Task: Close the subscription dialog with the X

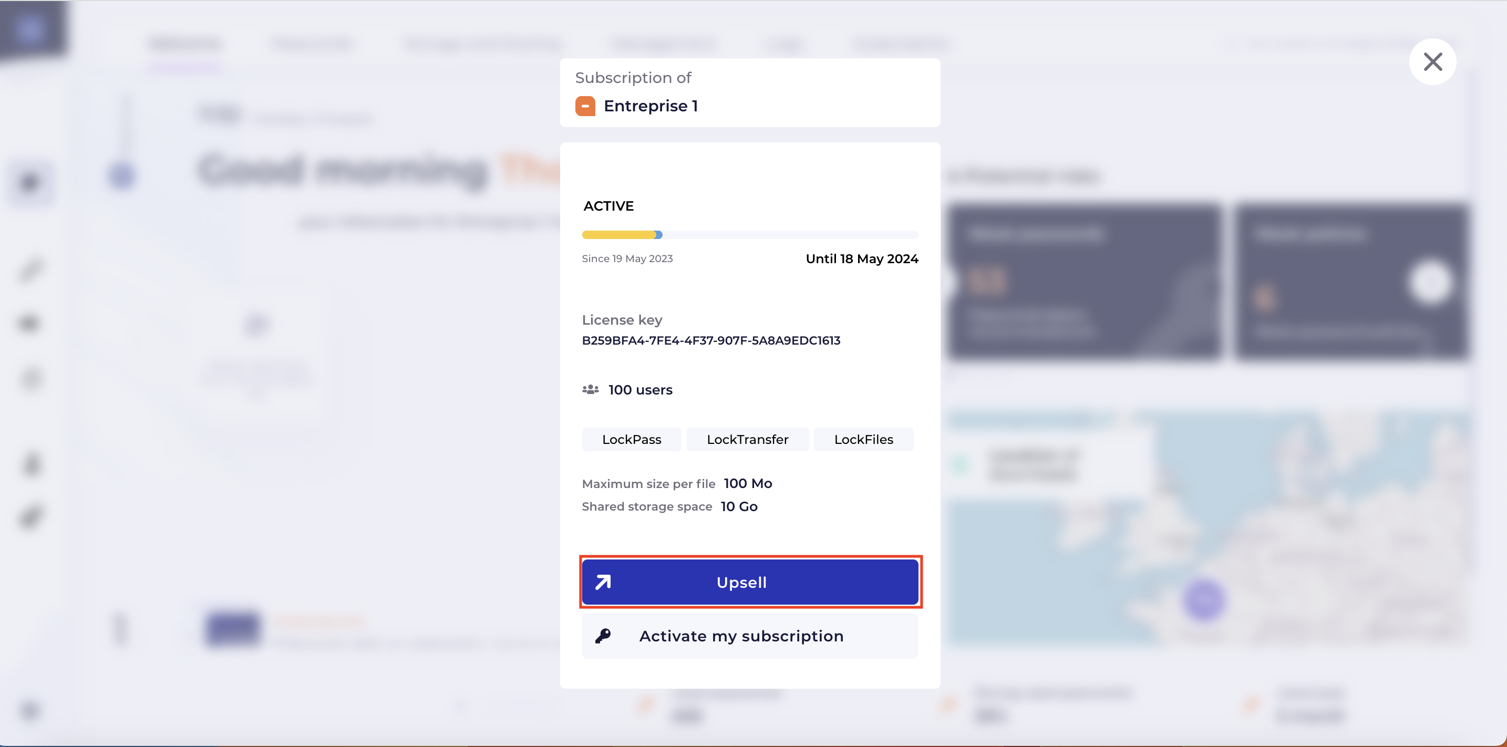Action: (x=1432, y=61)
